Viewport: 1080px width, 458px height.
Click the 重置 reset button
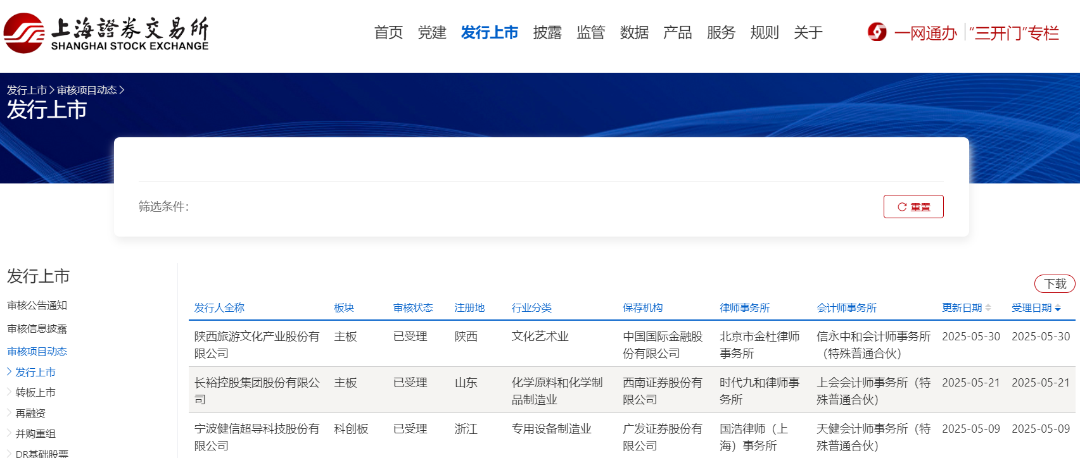click(913, 207)
